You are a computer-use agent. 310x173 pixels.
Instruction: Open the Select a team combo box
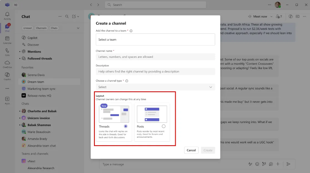point(155,39)
